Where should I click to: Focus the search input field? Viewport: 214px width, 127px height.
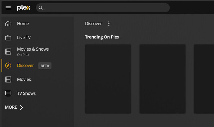(103, 8)
